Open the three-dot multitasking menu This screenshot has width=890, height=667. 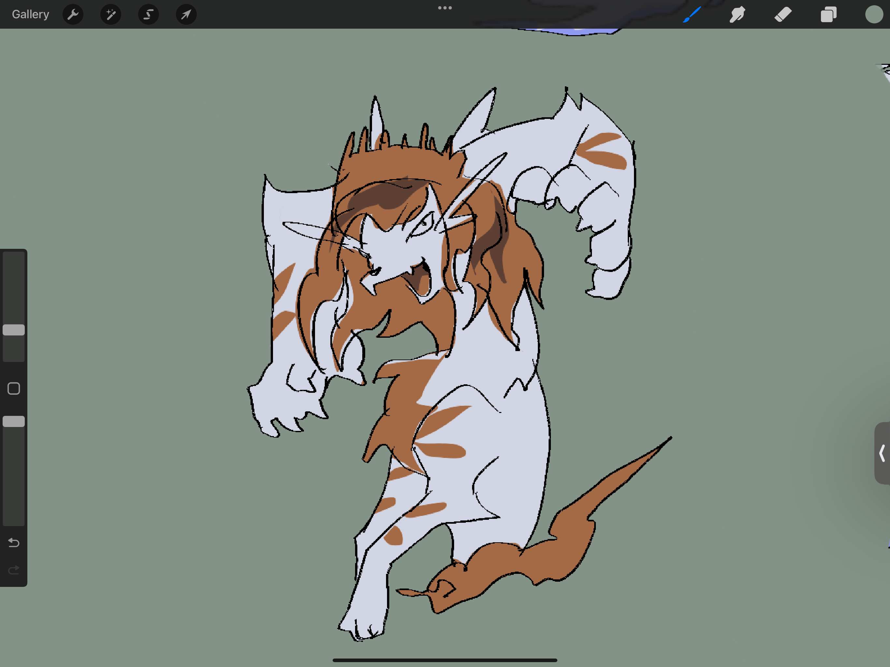point(445,7)
